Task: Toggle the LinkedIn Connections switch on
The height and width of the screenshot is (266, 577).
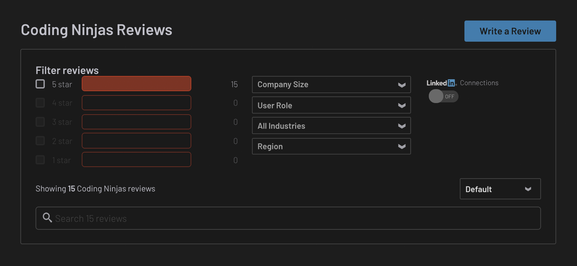Action: tap(443, 96)
